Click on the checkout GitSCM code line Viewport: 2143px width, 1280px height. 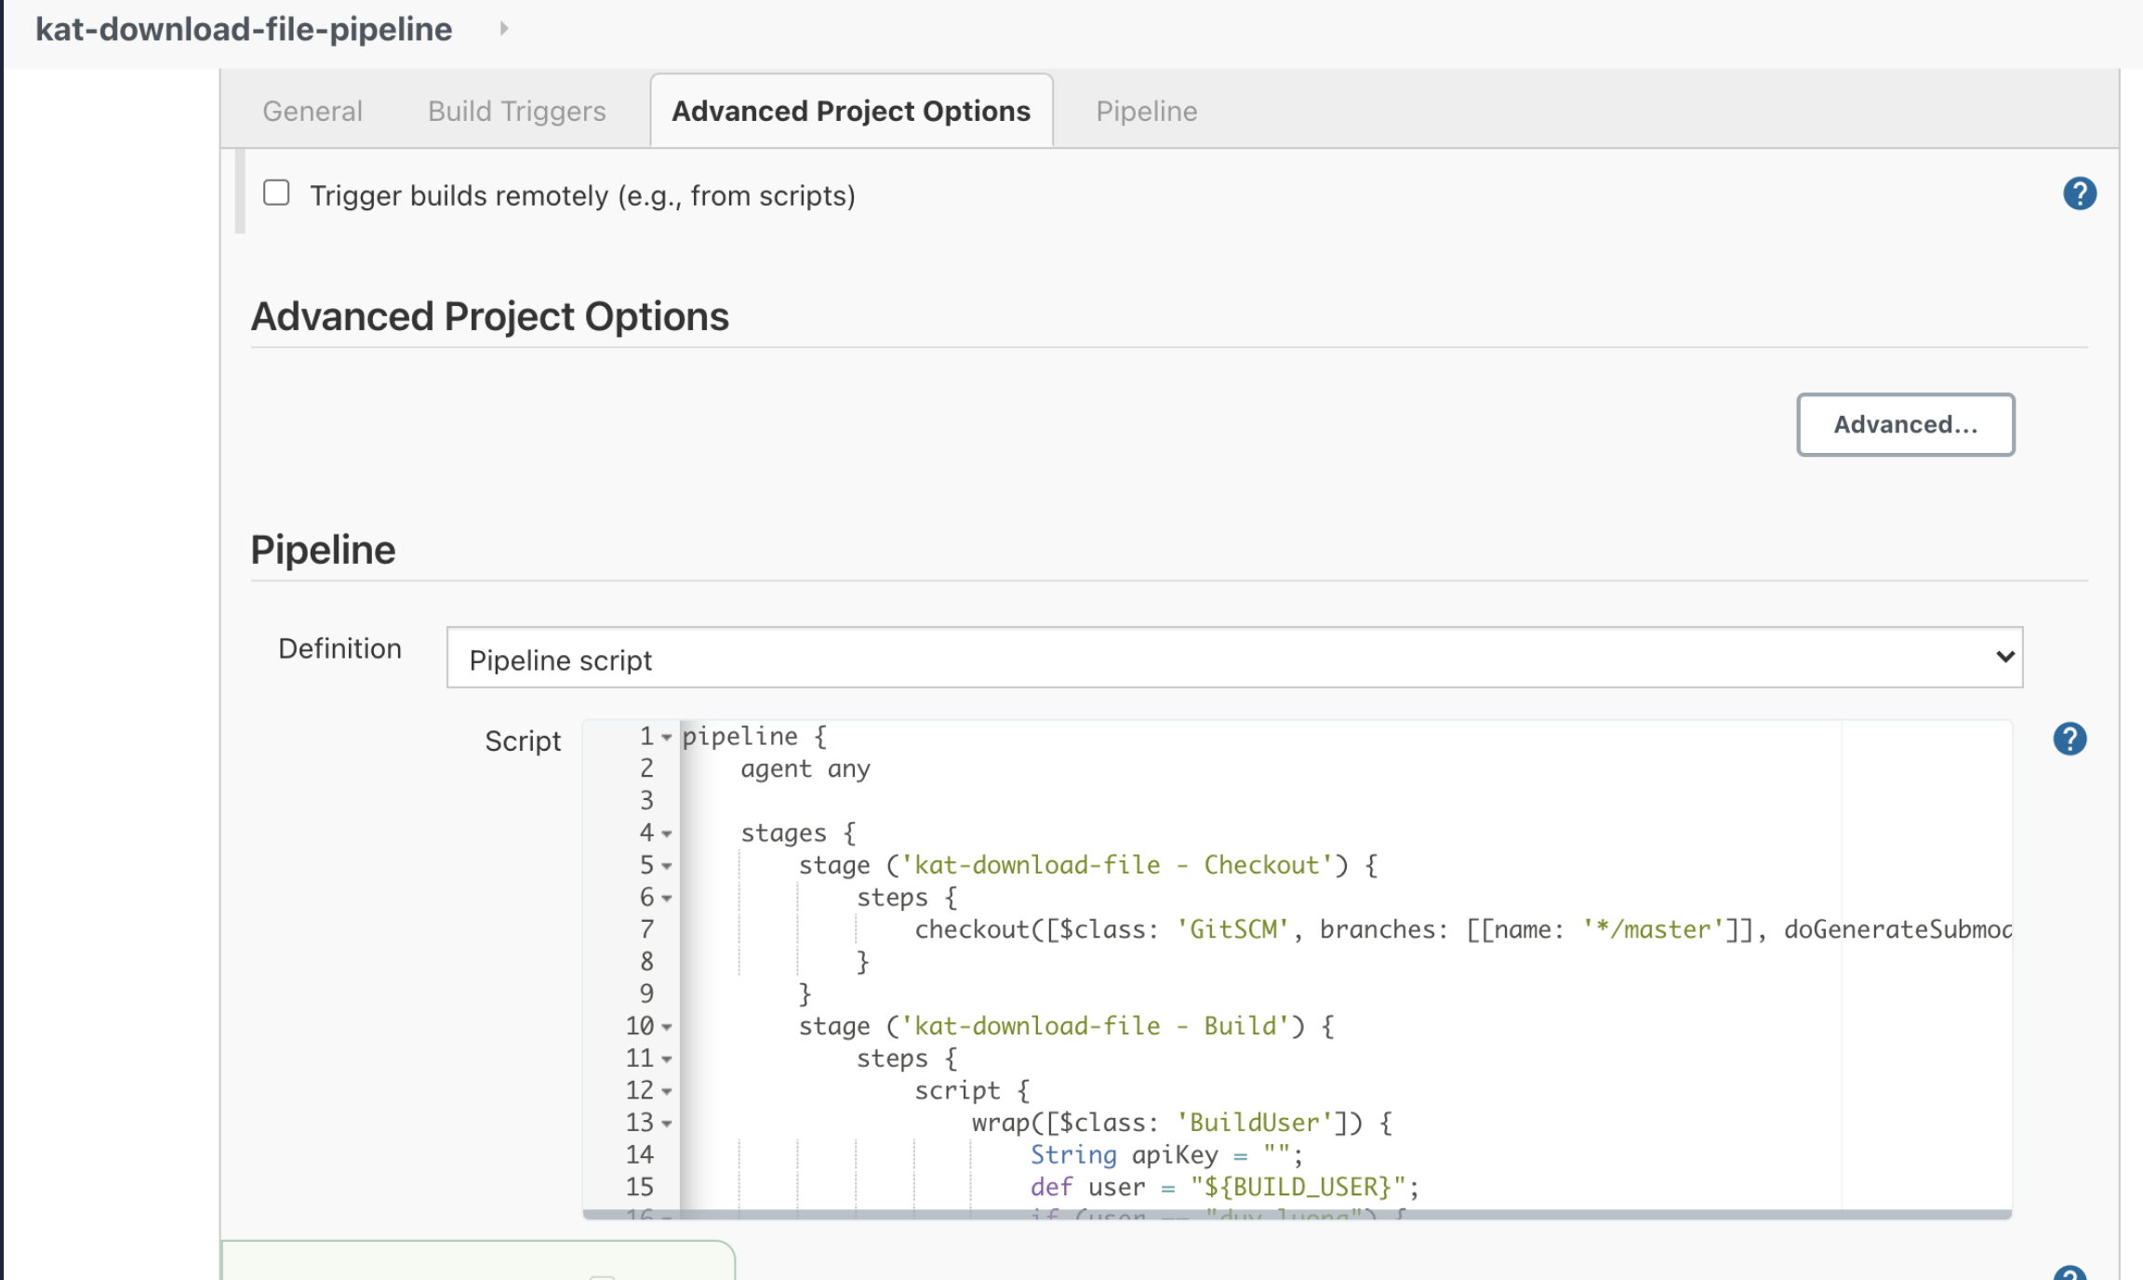point(1462,929)
